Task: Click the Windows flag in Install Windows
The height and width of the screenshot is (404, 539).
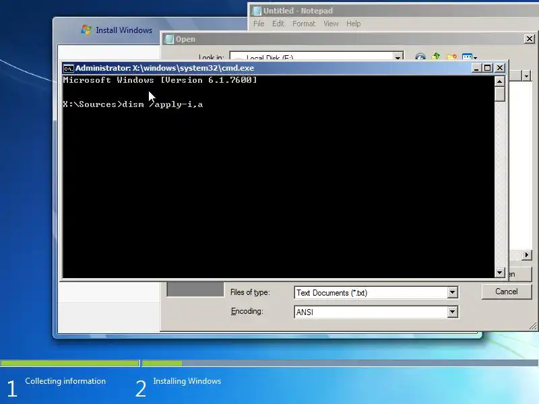Action: tap(86, 30)
